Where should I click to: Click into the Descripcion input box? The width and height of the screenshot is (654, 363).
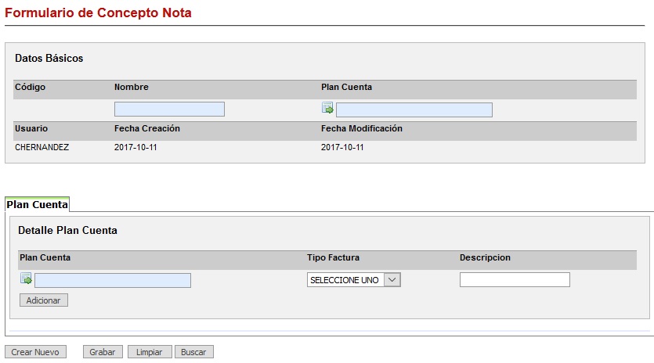tap(514, 280)
